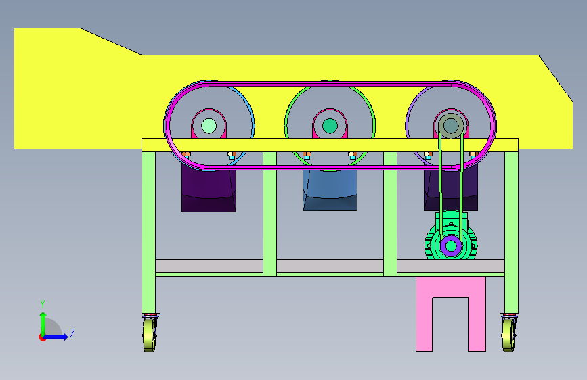Select the left gray shelf panel
Screen dimensions: 587x380
coord(209,266)
